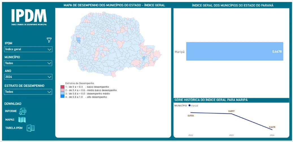
Task: Open the IPDM Índice geral dropdown
Action: click(x=28, y=49)
